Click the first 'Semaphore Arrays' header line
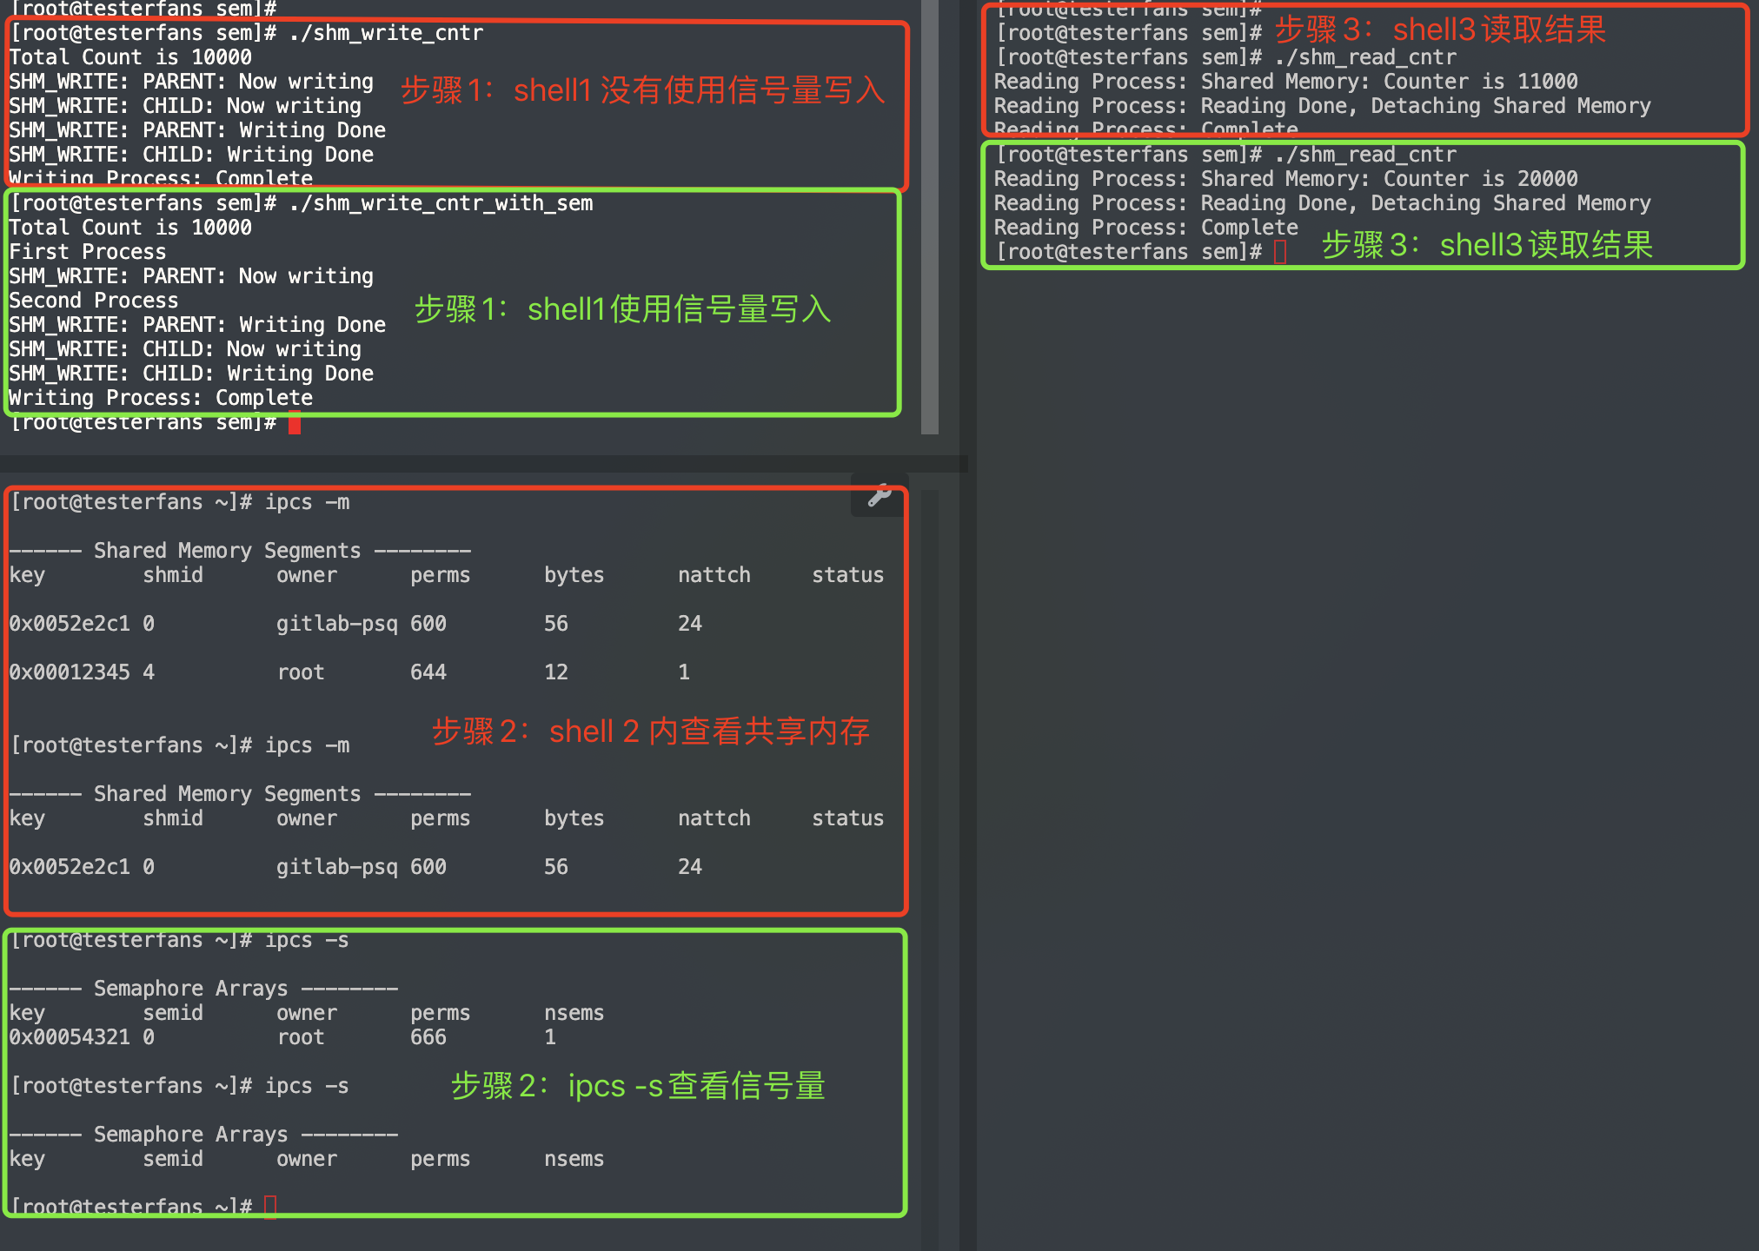Viewport: 1759px width, 1251px height. click(203, 989)
